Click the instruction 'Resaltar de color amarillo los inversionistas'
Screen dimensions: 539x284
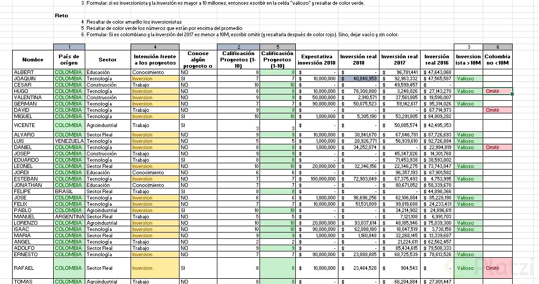click(134, 22)
